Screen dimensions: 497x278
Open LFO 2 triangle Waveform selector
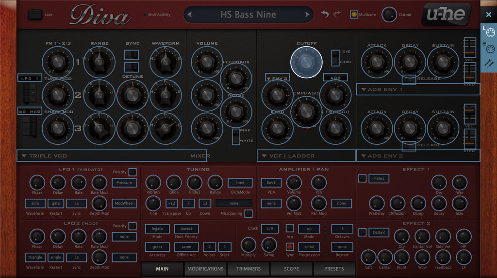click(x=35, y=258)
